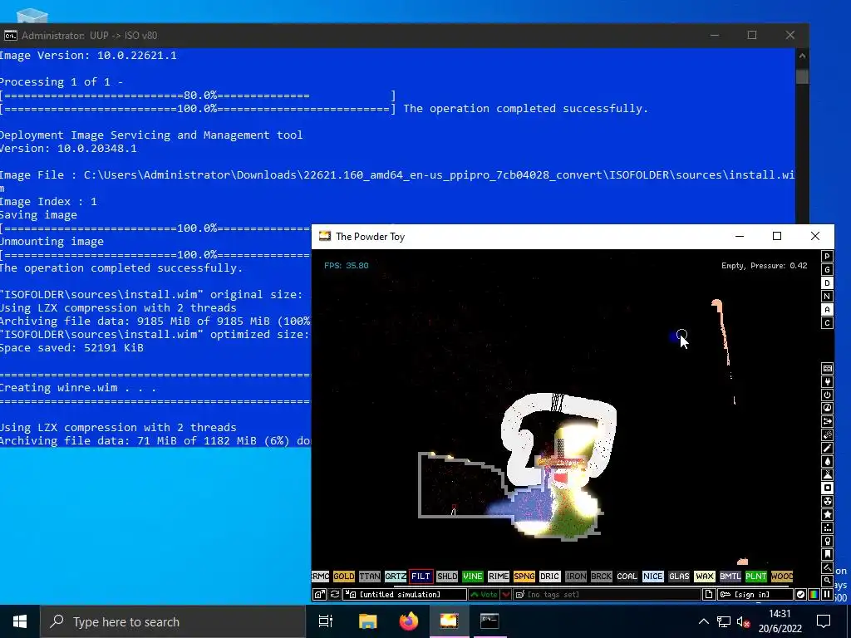
Task: Open the Force elements menu (arrows icon)
Action: pyautogui.click(x=827, y=421)
